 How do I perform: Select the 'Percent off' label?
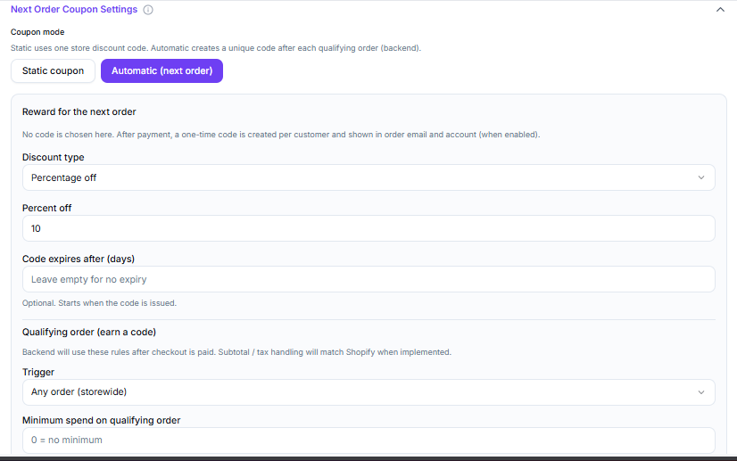tap(47, 208)
